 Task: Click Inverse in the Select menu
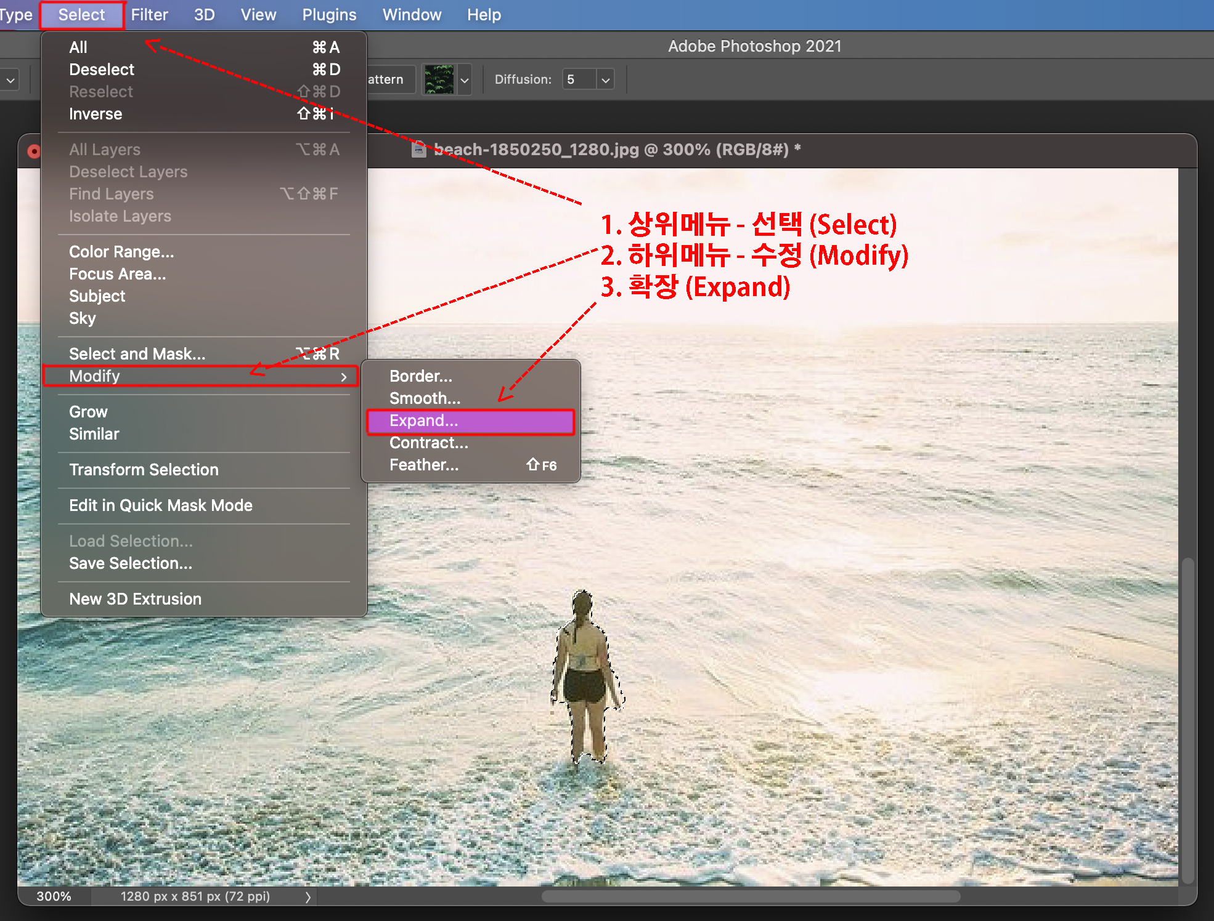pyautogui.click(x=96, y=114)
